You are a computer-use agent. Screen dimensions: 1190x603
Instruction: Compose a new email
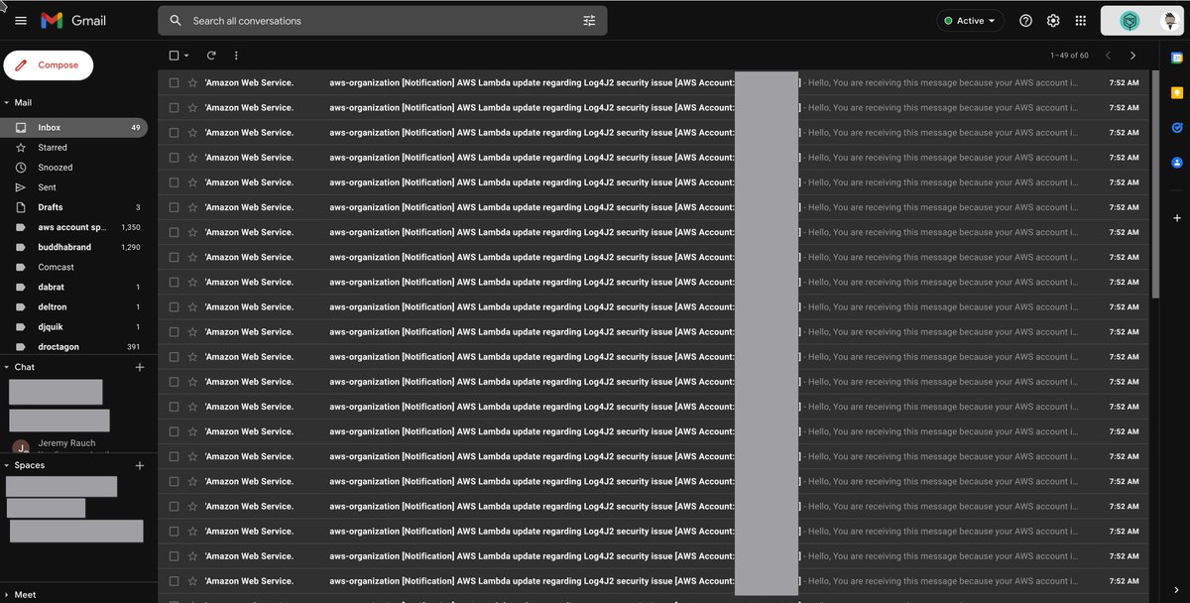coord(49,65)
